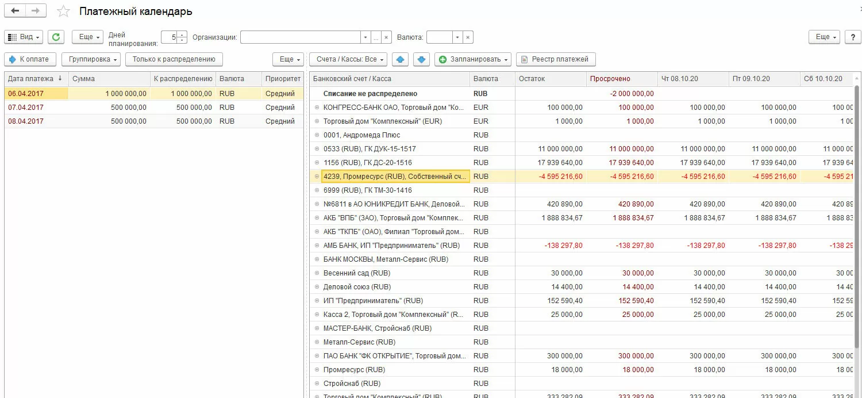Expand the КОНГРЕСС-БАНК ОАО account row

coord(317,108)
